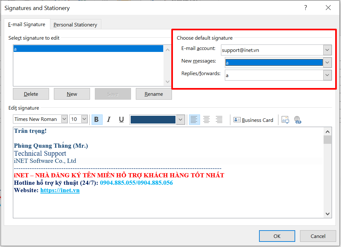Screen dimensions: 341x247
Task: Select signature "a" in the list
Action: tap(88, 48)
